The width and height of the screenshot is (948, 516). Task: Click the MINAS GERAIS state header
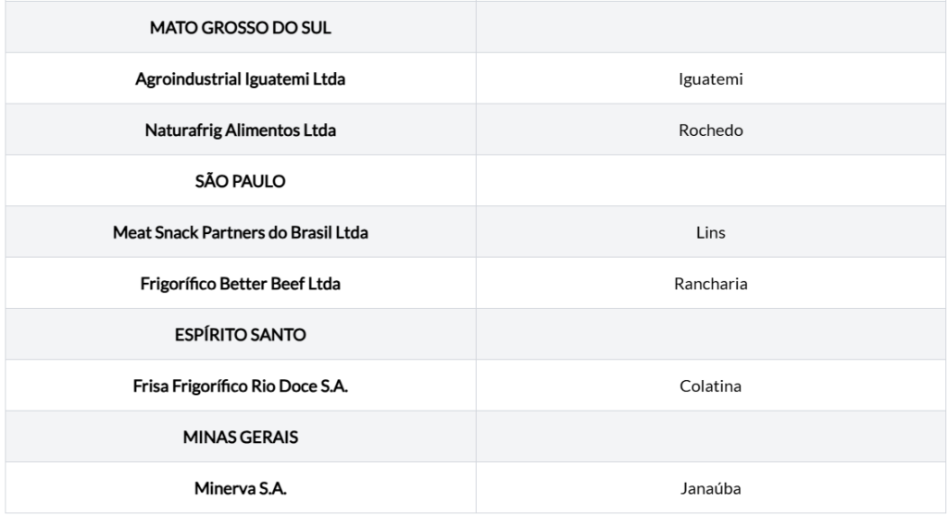pos(241,436)
